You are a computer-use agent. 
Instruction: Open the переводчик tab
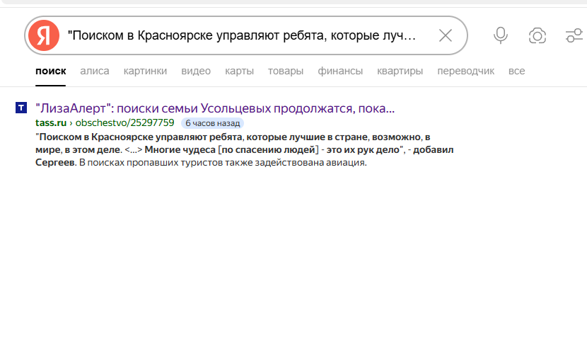pyautogui.click(x=465, y=71)
